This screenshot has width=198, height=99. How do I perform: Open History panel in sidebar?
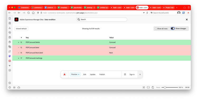(10, 32)
